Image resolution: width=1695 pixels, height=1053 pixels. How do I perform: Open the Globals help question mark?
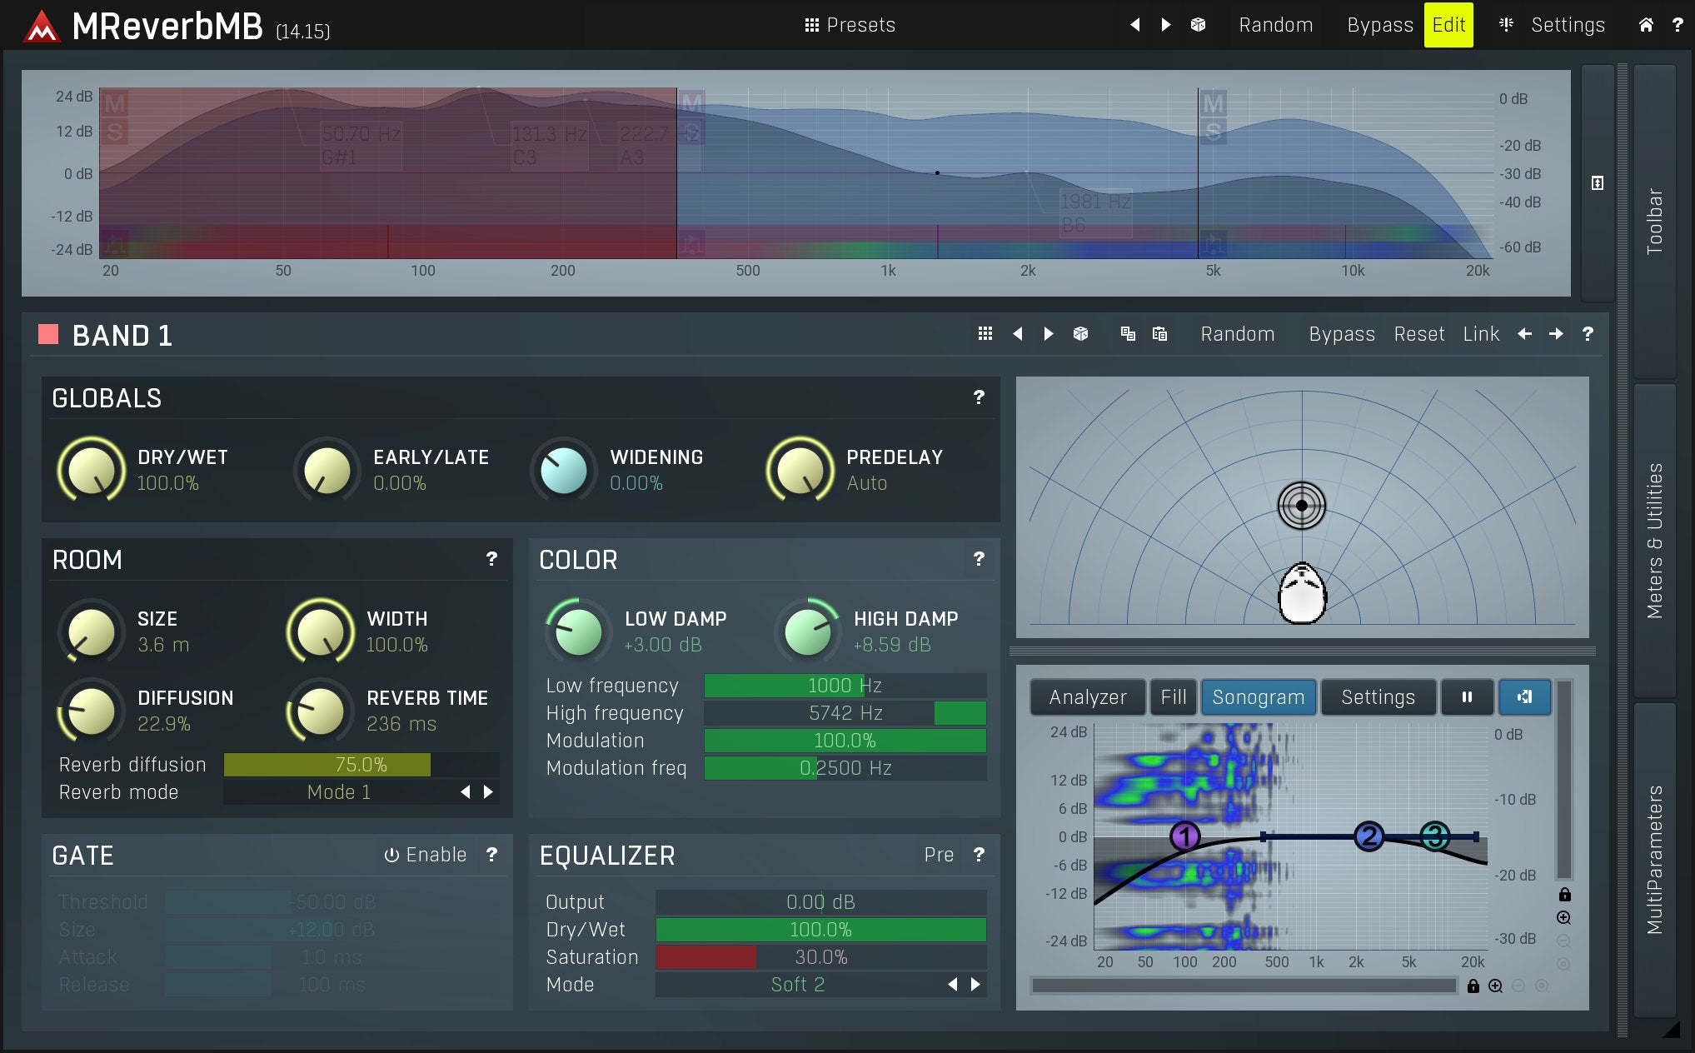(979, 398)
